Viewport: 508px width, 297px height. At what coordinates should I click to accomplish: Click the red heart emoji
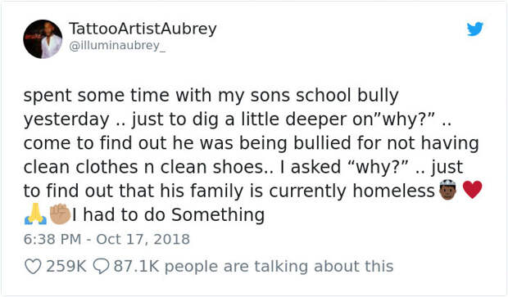473,190
